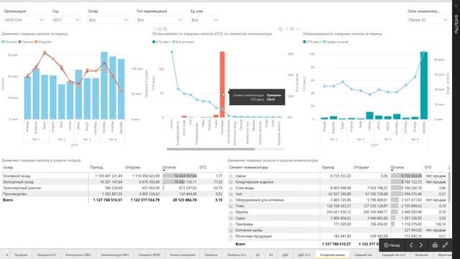Click the horizontal scrollbar under middle chart
Viewport: 460px width, 259px height.
tap(211, 149)
